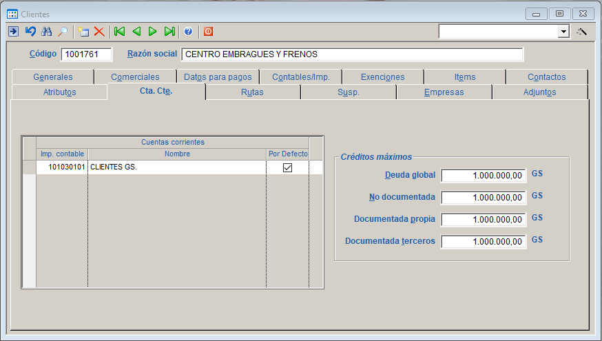Jump to last record arrow
This screenshot has width=602, height=341.
tap(169, 32)
